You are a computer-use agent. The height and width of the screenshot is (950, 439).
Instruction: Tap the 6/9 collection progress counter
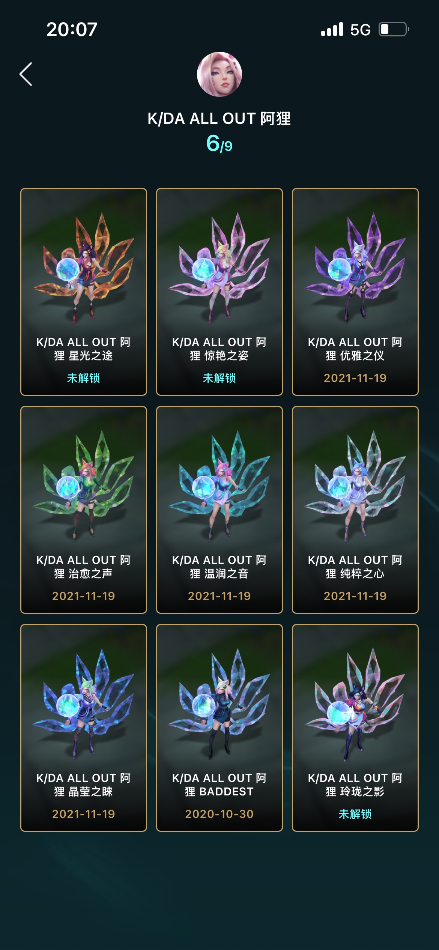click(219, 144)
